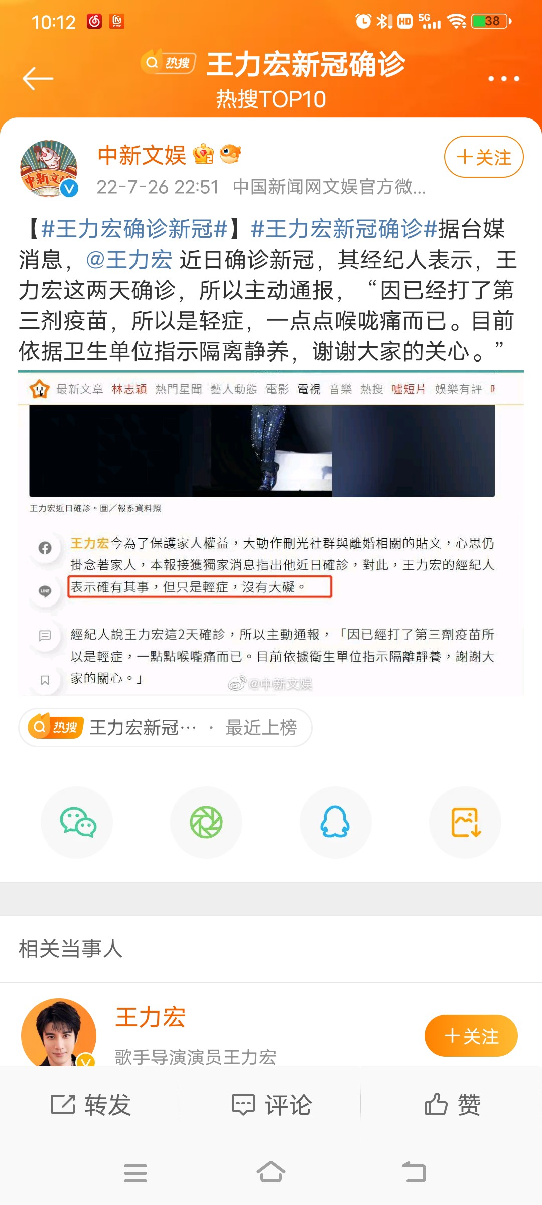542x1205 pixels.
Task: Tap the Android home navigation button
Action: click(271, 1172)
